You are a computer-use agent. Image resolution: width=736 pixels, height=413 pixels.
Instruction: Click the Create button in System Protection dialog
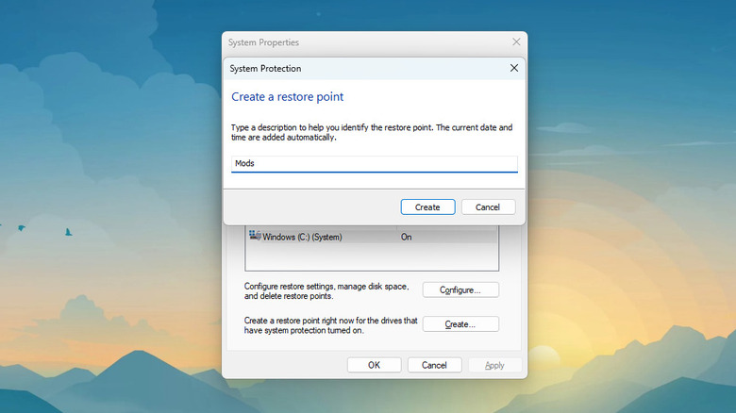(427, 206)
